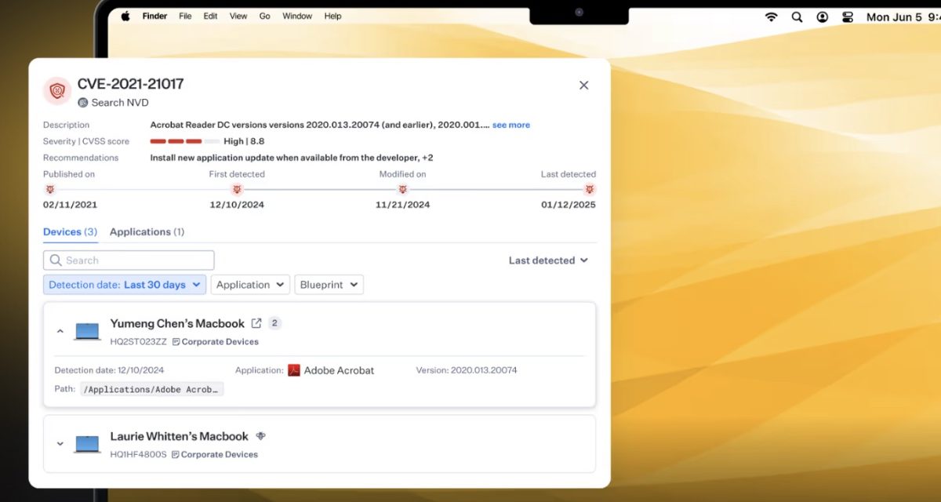Click the First detected timeline marker
The height and width of the screenshot is (502, 941).
point(237,190)
